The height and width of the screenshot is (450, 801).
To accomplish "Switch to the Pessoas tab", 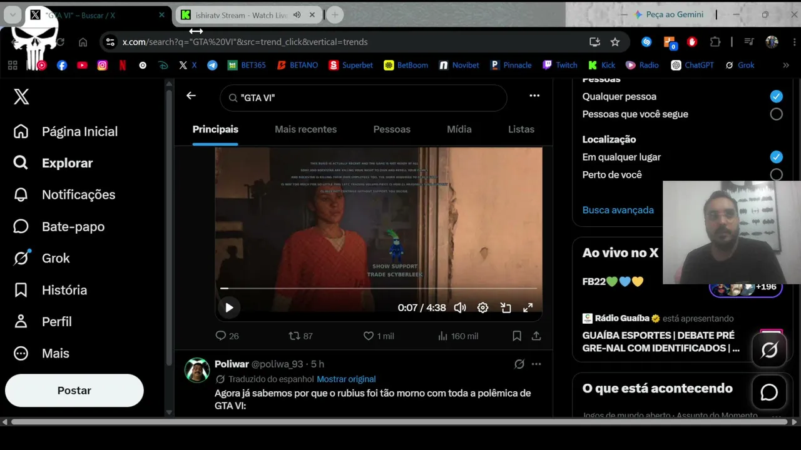I will (x=392, y=129).
